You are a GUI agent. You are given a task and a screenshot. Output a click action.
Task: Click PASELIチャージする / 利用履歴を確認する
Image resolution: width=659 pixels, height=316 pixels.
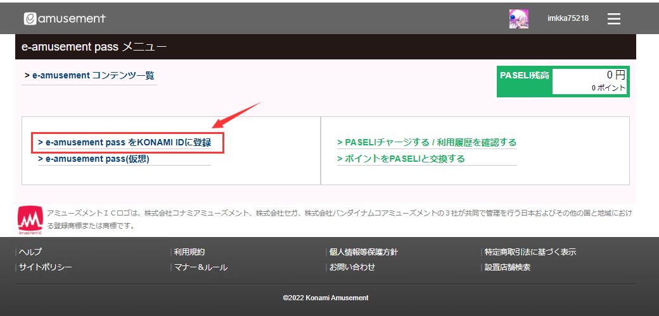(x=426, y=143)
